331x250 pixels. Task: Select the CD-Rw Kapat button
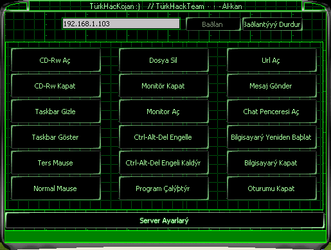[56, 86]
